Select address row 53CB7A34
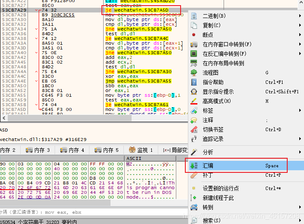Image resolution: width=304 pixels, height=224 pixels. click(x=14, y=29)
